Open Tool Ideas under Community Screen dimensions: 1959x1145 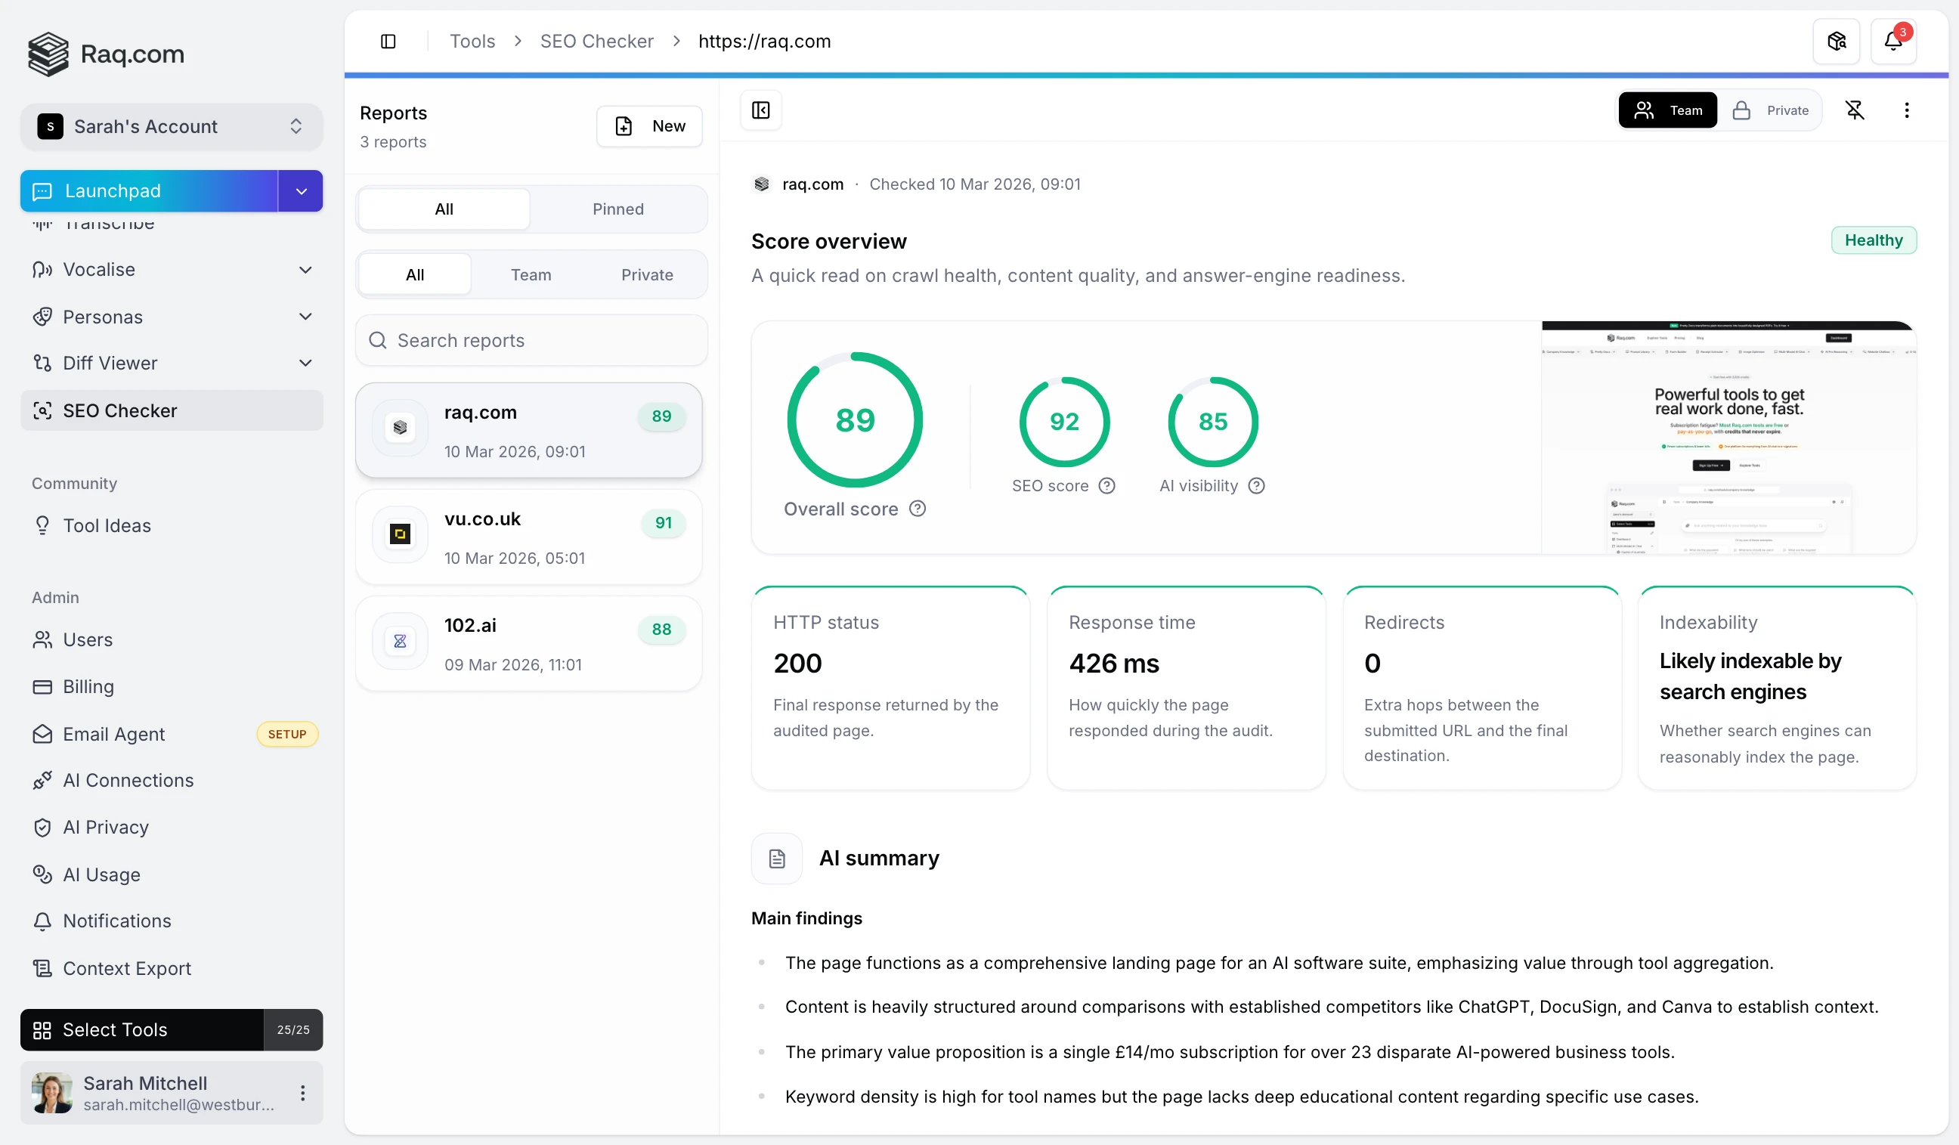click(107, 525)
